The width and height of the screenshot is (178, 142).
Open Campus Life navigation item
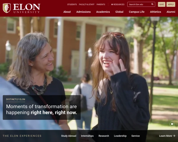pos(136,12)
